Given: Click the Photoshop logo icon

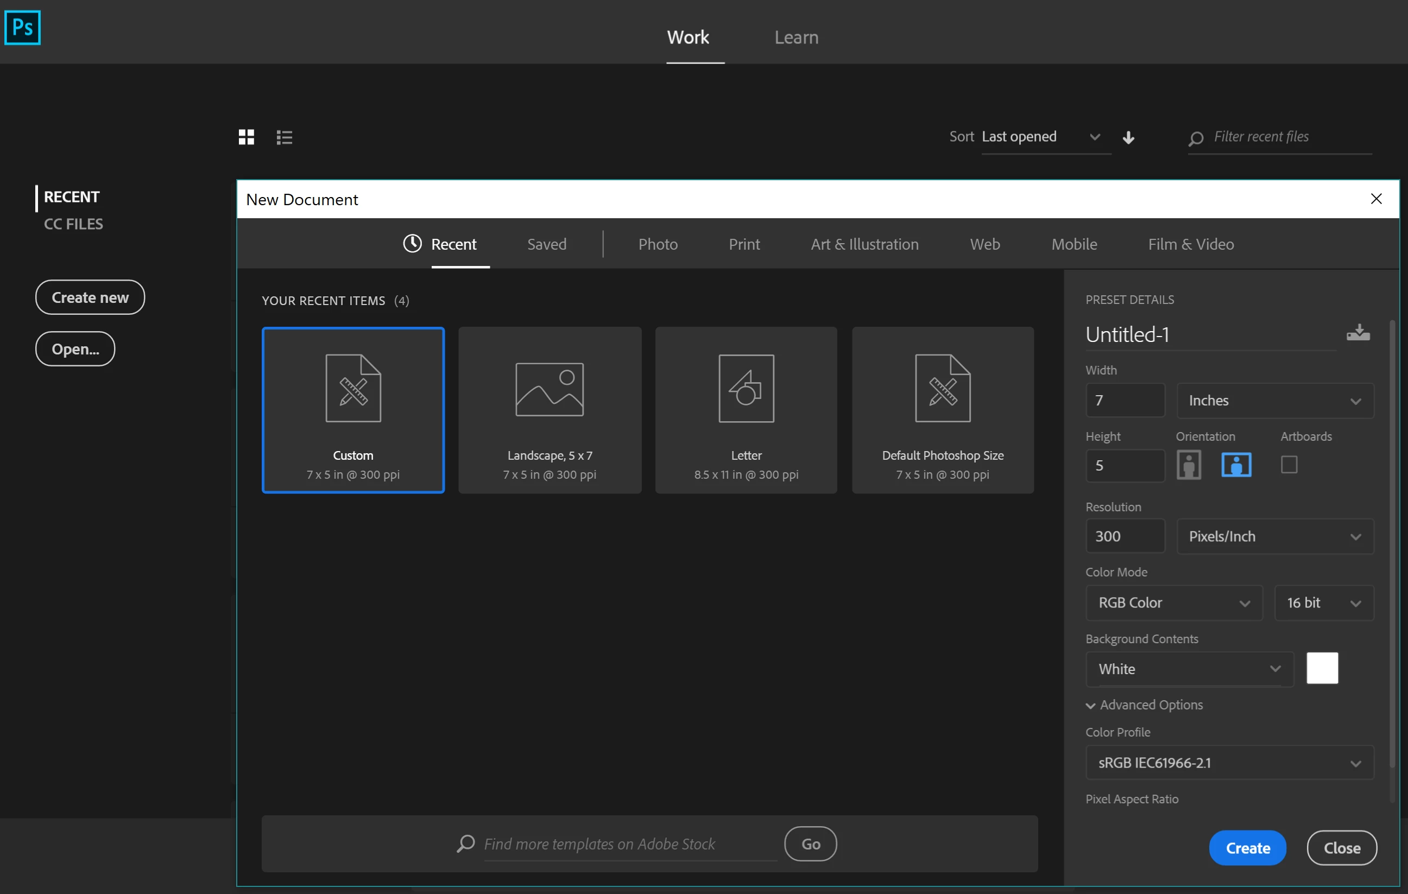Looking at the screenshot, I should point(22,28).
